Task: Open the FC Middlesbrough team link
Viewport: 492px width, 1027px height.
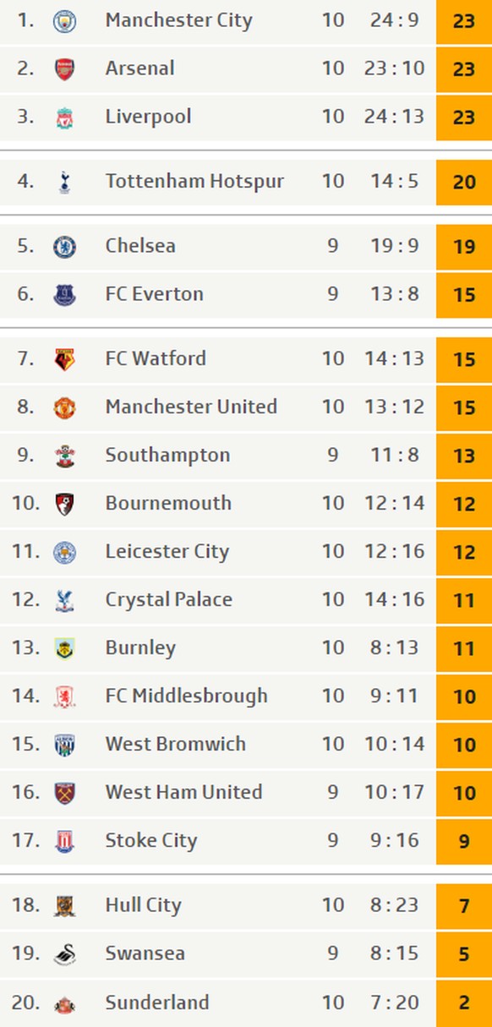Action: [x=186, y=696]
